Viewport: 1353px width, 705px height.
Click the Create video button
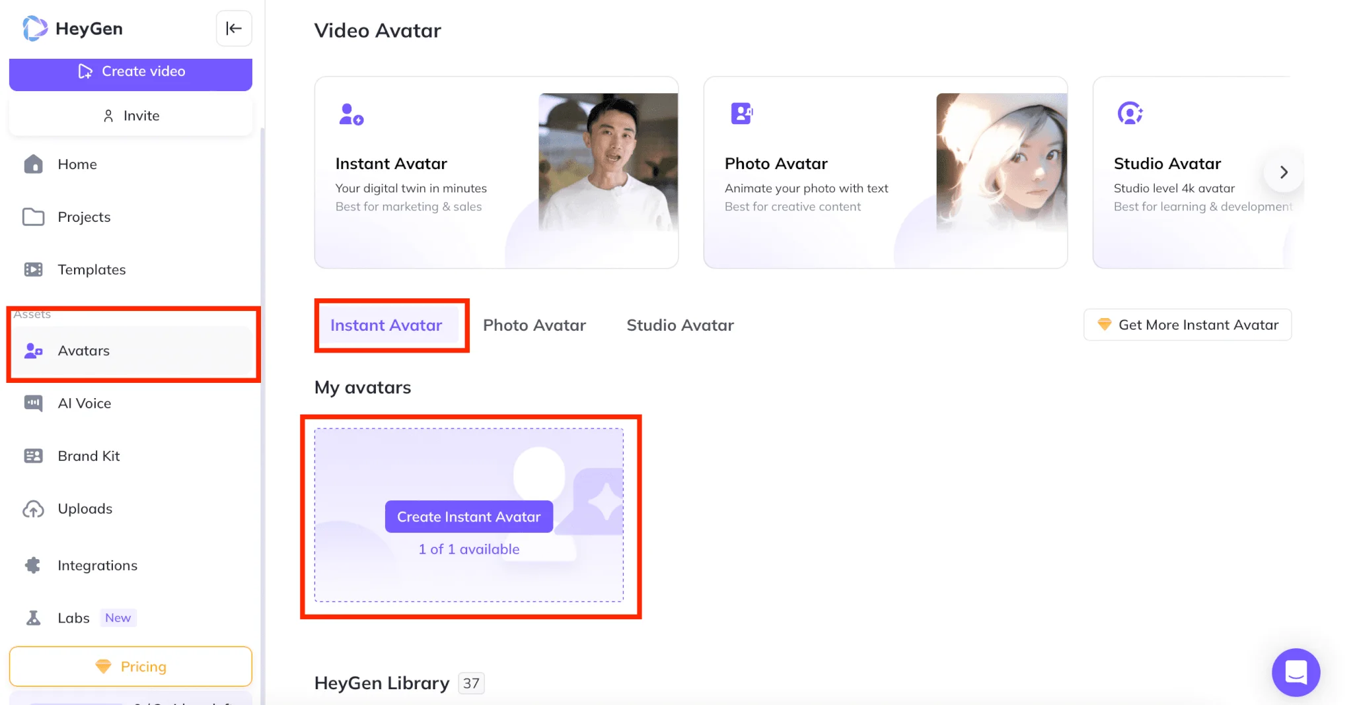pos(131,71)
